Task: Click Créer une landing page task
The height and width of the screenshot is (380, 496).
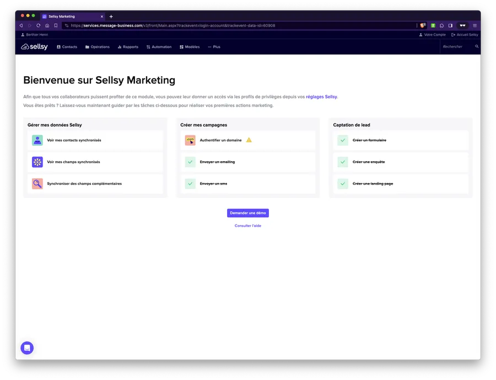Action: (x=401, y=184)
